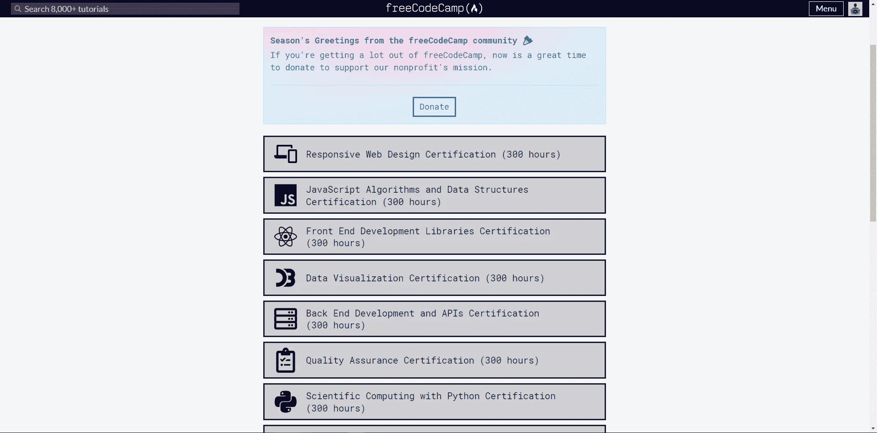This screenshot has height=433, width=877.
Task: Open JavaScript Algorithms and Data Structures Certification
Action: tap(435, 195)
